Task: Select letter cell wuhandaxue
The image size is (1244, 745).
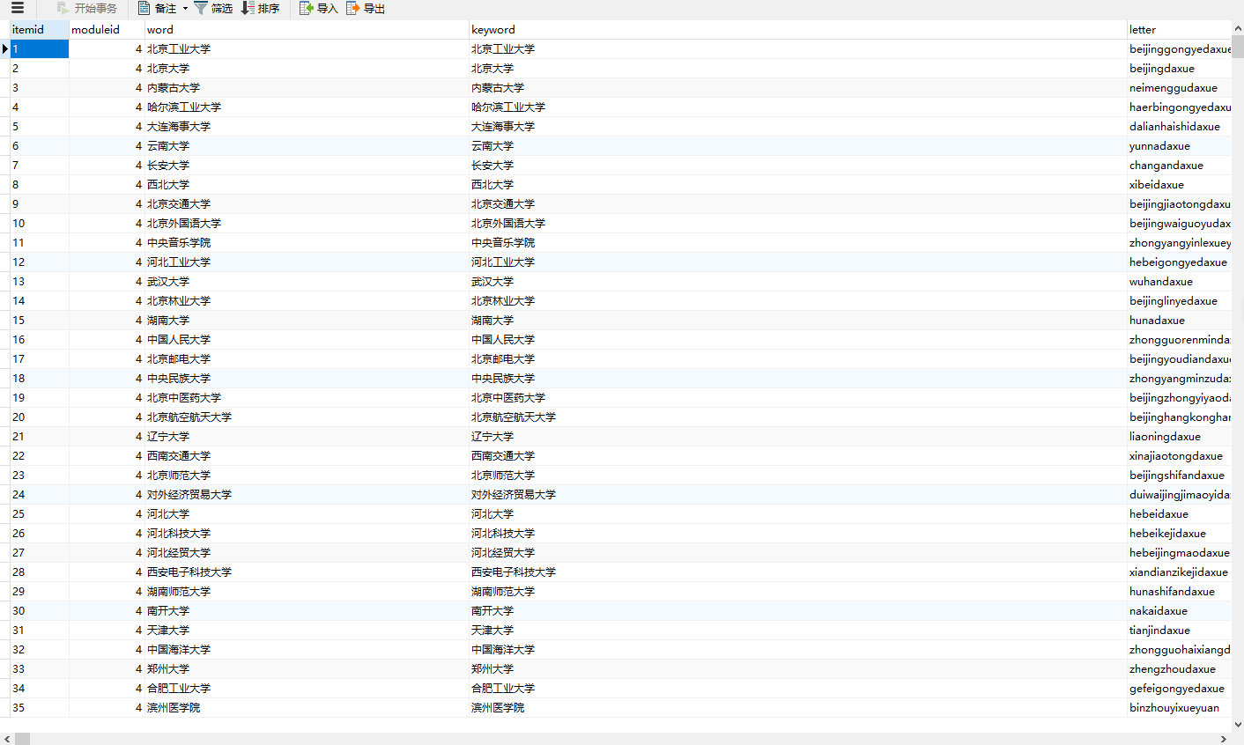Action: point(1179,281)
